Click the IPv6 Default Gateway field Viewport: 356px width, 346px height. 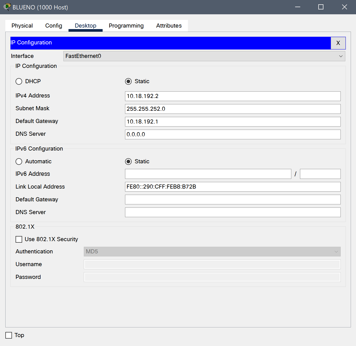coord(233,200)
